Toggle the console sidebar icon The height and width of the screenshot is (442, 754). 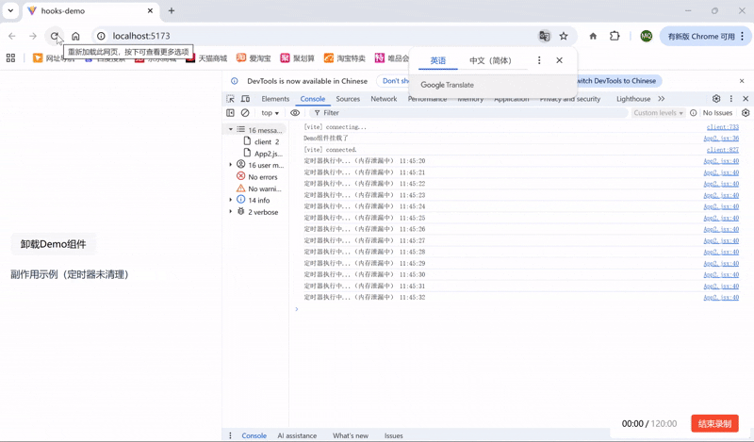tap(230, 112)
